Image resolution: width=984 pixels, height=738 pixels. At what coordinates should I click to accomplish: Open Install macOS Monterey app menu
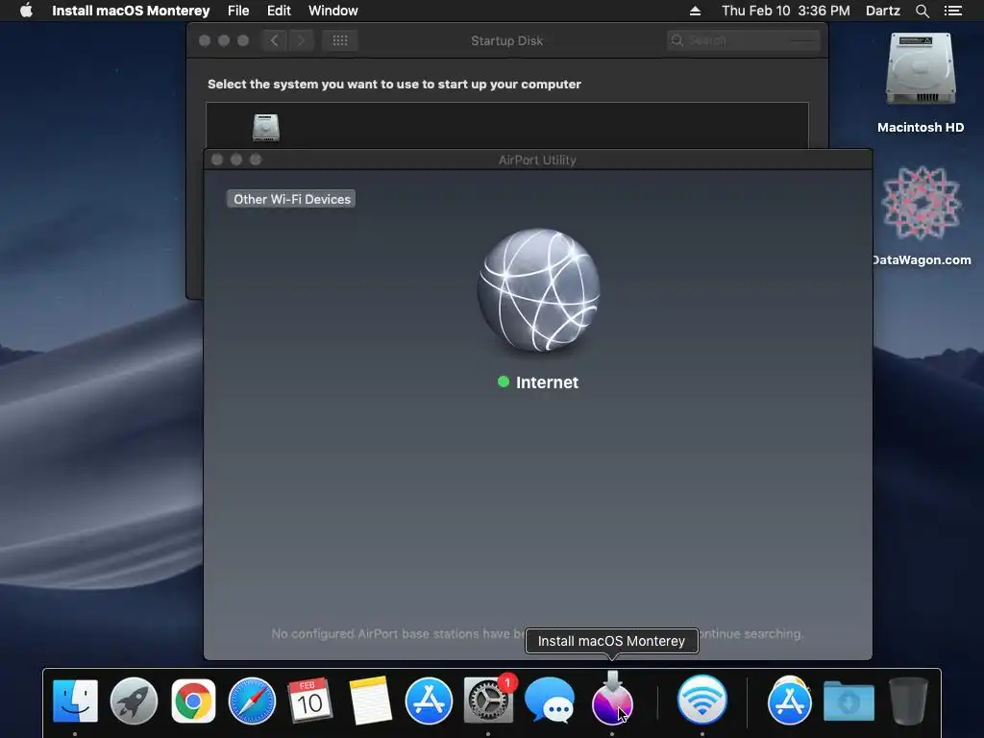point(131,11)
